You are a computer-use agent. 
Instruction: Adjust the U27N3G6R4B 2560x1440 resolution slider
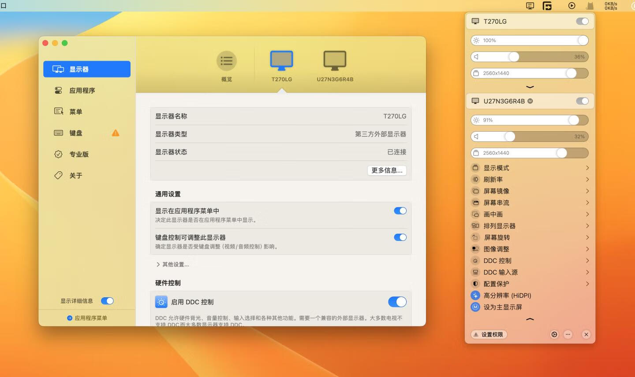[x=530, y=153]
